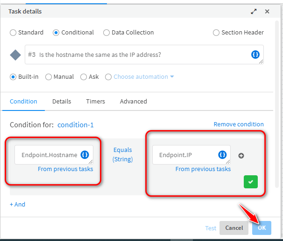The height and width of the screenshot is (241, 283).
Task: Click the curly-braces icon beside Endpoint.Hostname
Action: [85, 155]
